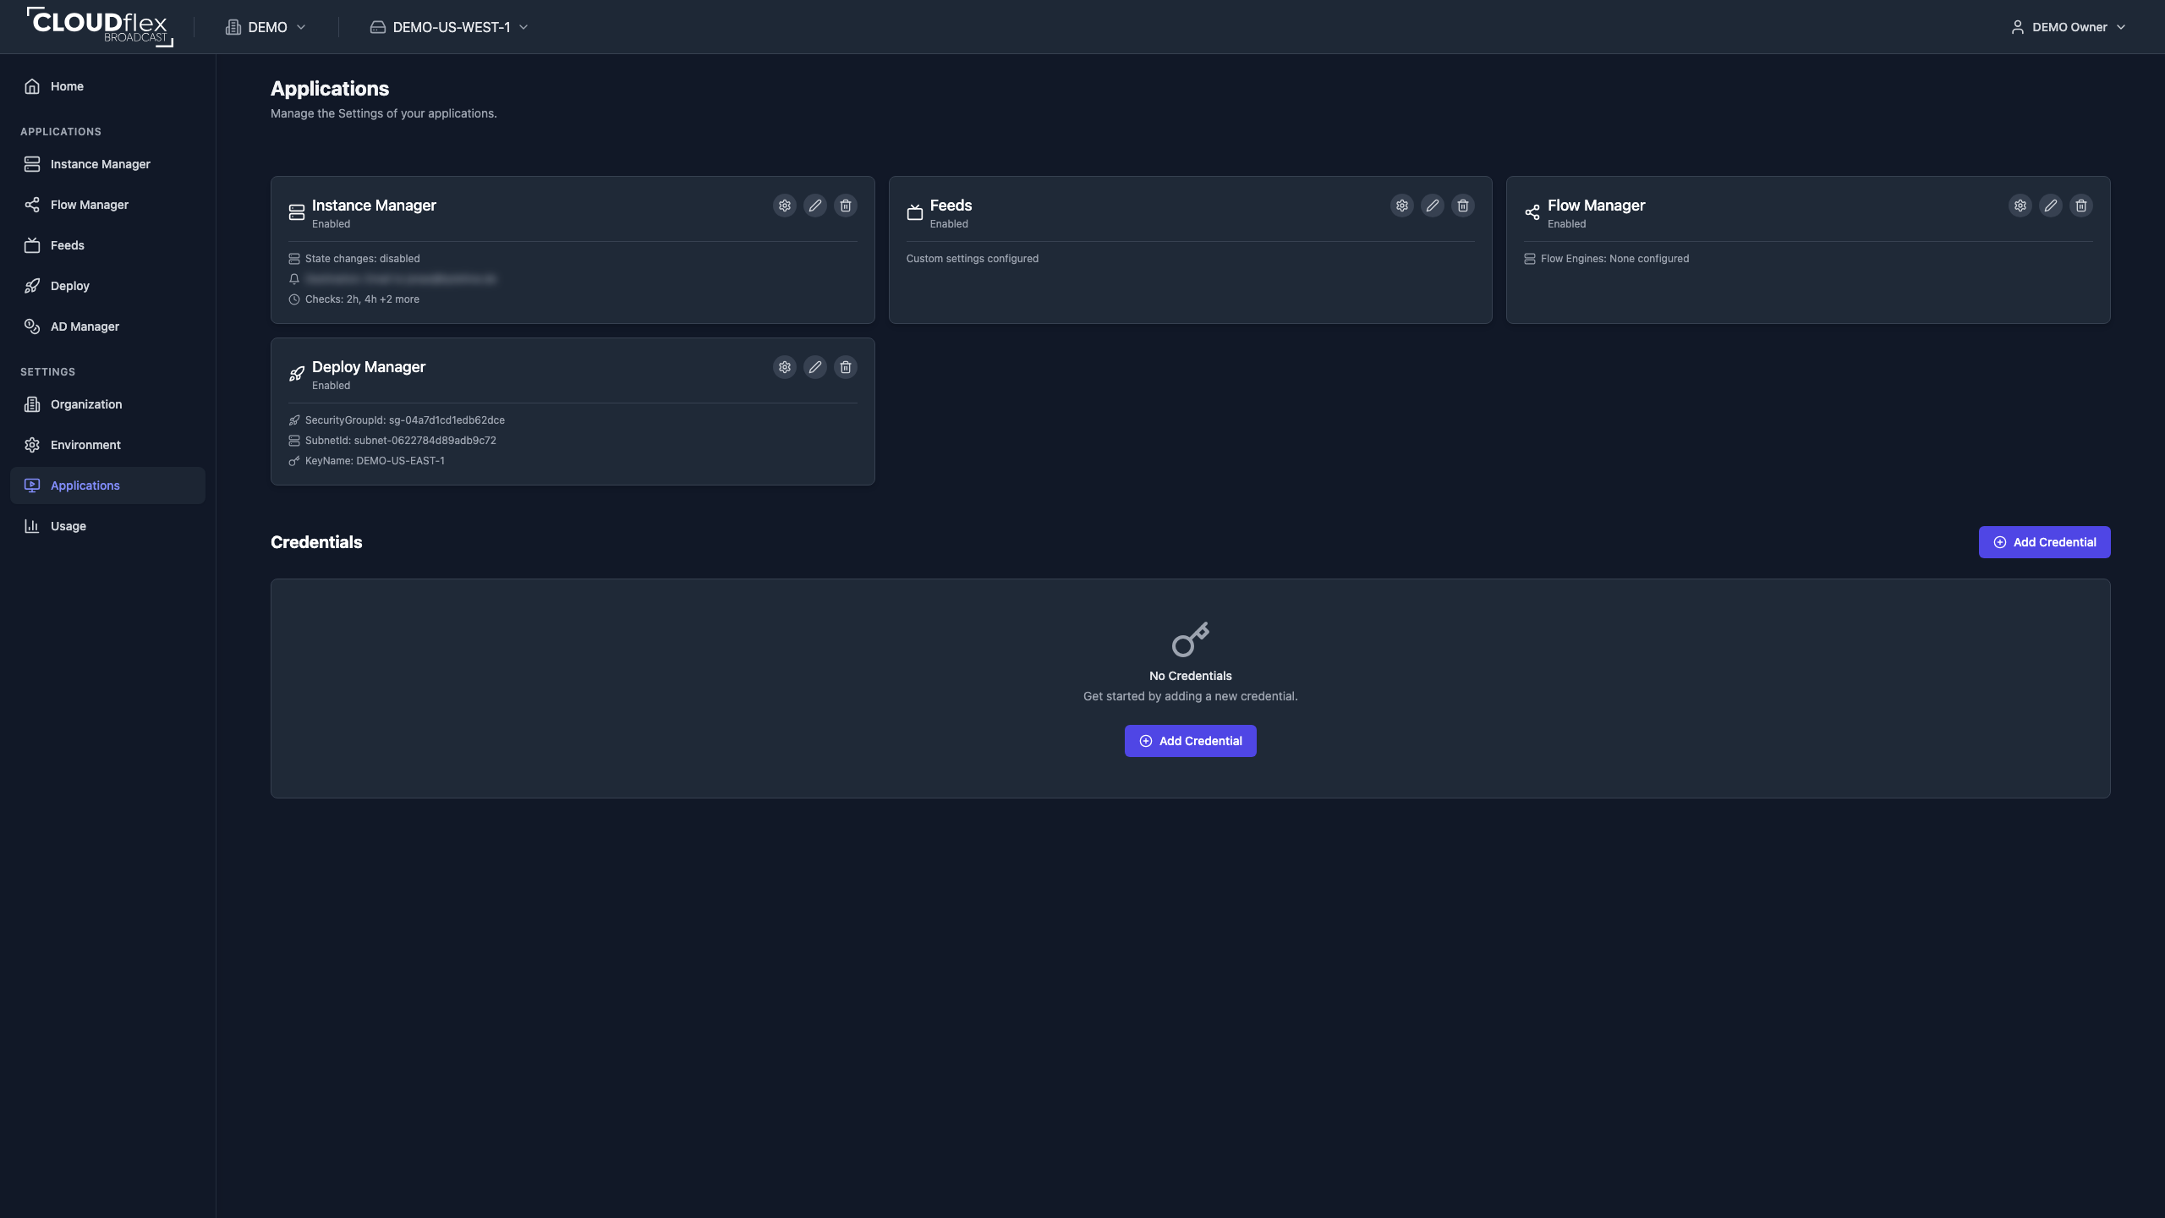Viewport: 2165px width, 1218px height.
Task: Delete the Feeds application card
Action: point(1463,206)
